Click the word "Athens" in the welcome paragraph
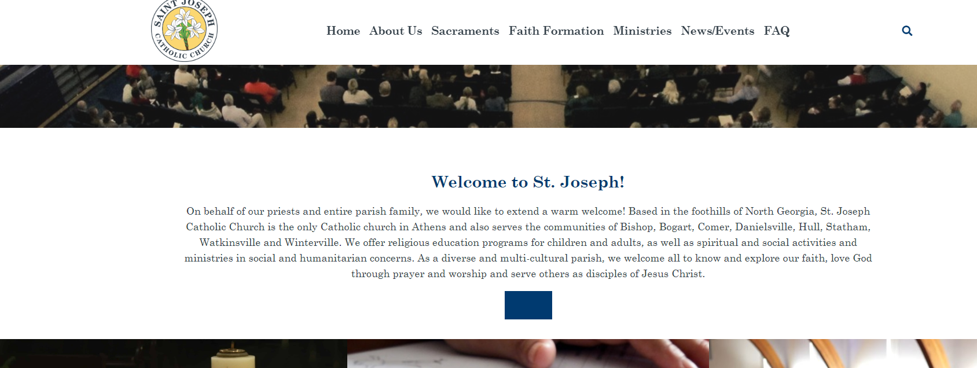 (429, 227)
